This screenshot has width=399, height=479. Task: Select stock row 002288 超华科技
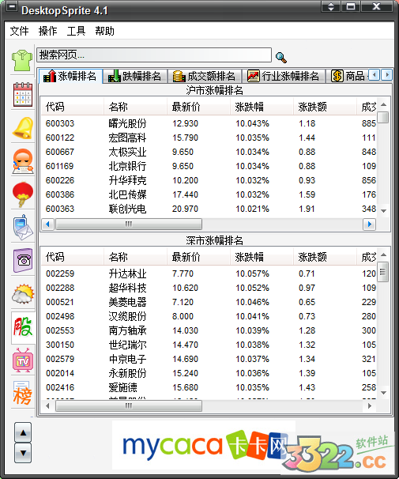click(x=209, y=288)
